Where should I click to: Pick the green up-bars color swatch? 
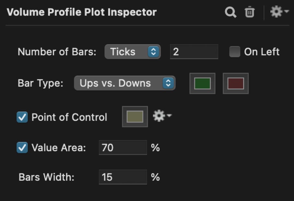pos(202,83)
